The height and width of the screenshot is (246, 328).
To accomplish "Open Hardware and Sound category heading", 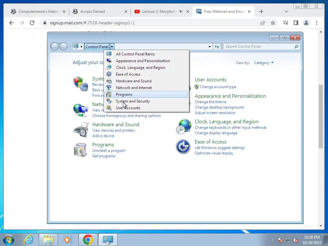I will 116,125.
